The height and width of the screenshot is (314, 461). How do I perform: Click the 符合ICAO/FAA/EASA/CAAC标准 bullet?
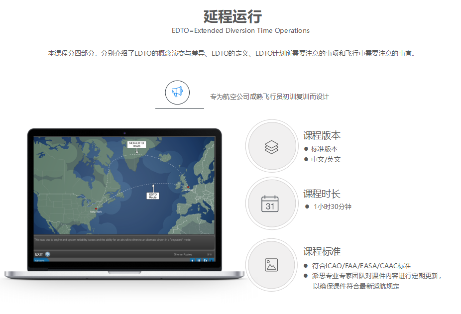361,266
